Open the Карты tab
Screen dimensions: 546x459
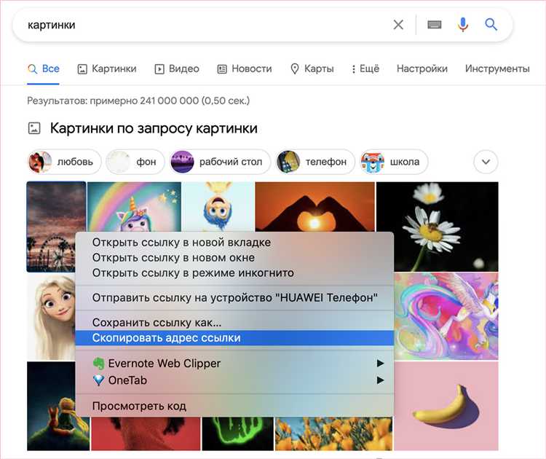click(312, 68)
